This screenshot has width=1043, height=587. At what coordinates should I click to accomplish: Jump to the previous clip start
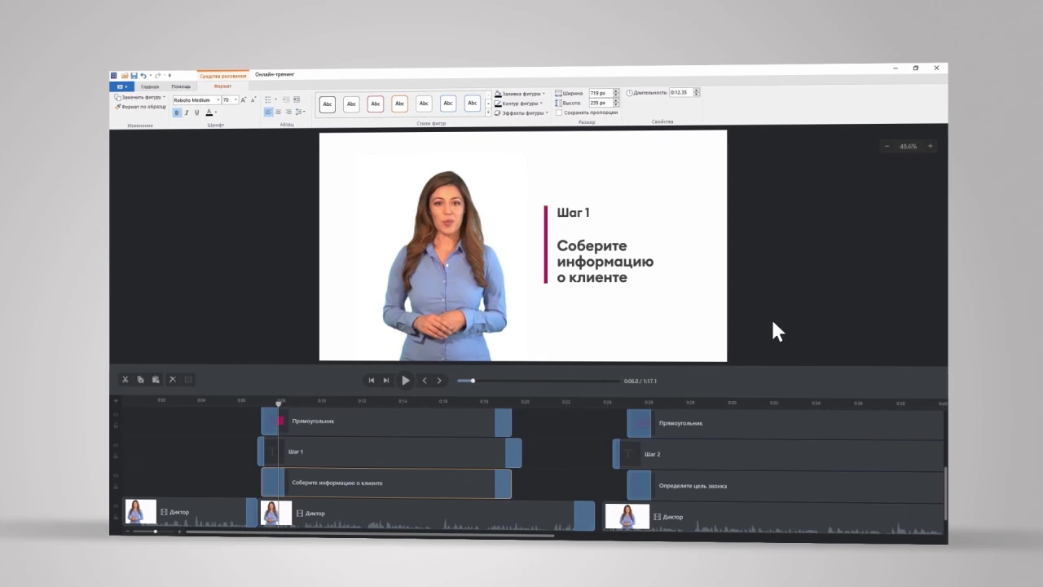pyautogui.click(x=372, y=381)
